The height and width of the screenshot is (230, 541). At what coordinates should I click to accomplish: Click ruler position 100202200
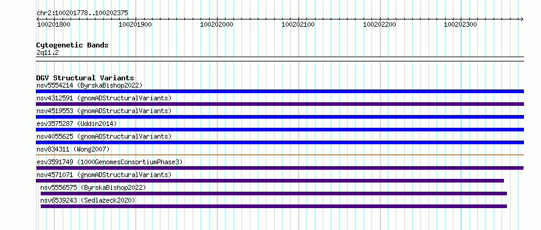tap(379, 24)
